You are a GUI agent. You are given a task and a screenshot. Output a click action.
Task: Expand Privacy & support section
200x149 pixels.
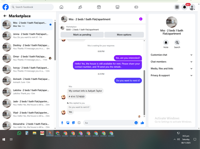(x=172, y=75)
